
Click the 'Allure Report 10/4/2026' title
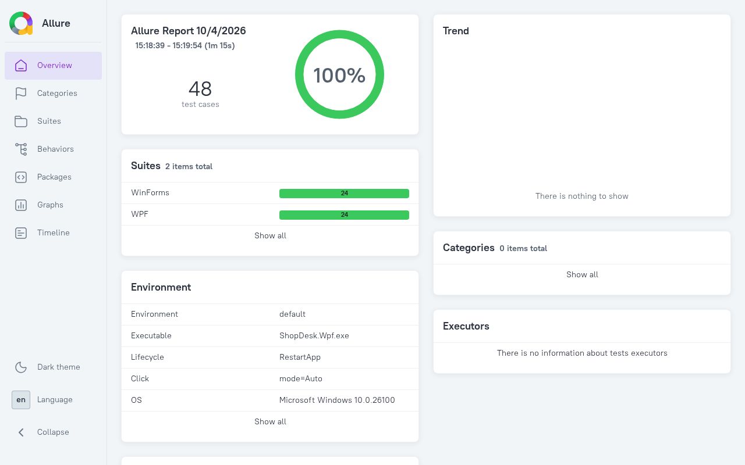[x=189, y=31]
